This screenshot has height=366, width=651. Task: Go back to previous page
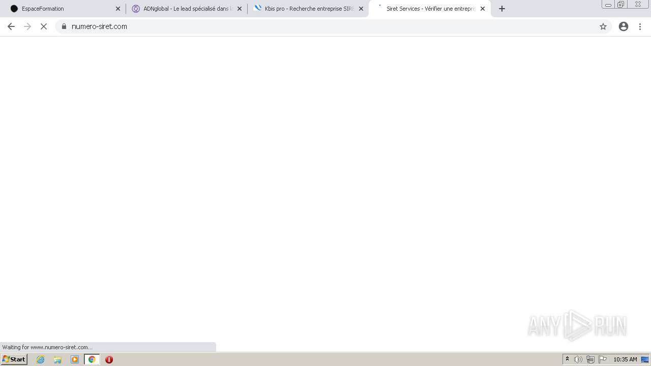coord(11,26)
